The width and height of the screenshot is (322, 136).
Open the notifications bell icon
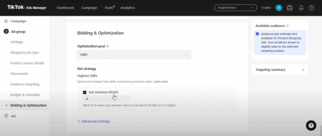[x=301, y=8]
